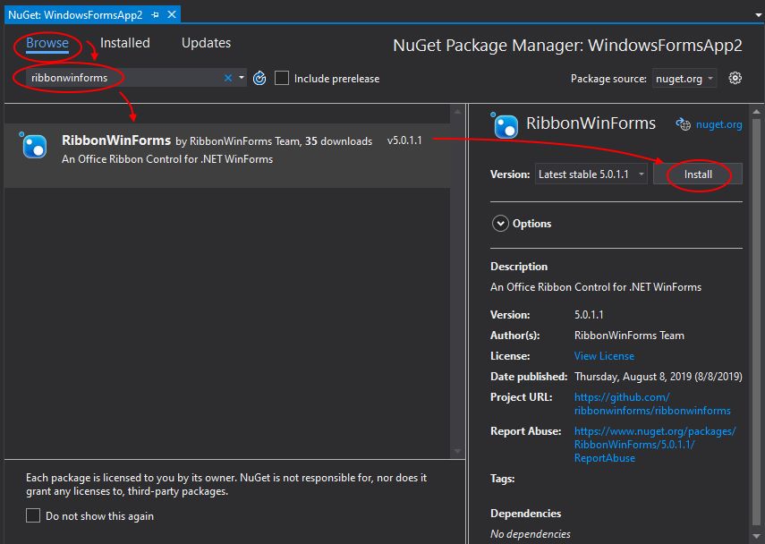Image resolution: width=765 pixels, height=544 pixels.
Task: Open the Package source dropdown
Action: 684,79
